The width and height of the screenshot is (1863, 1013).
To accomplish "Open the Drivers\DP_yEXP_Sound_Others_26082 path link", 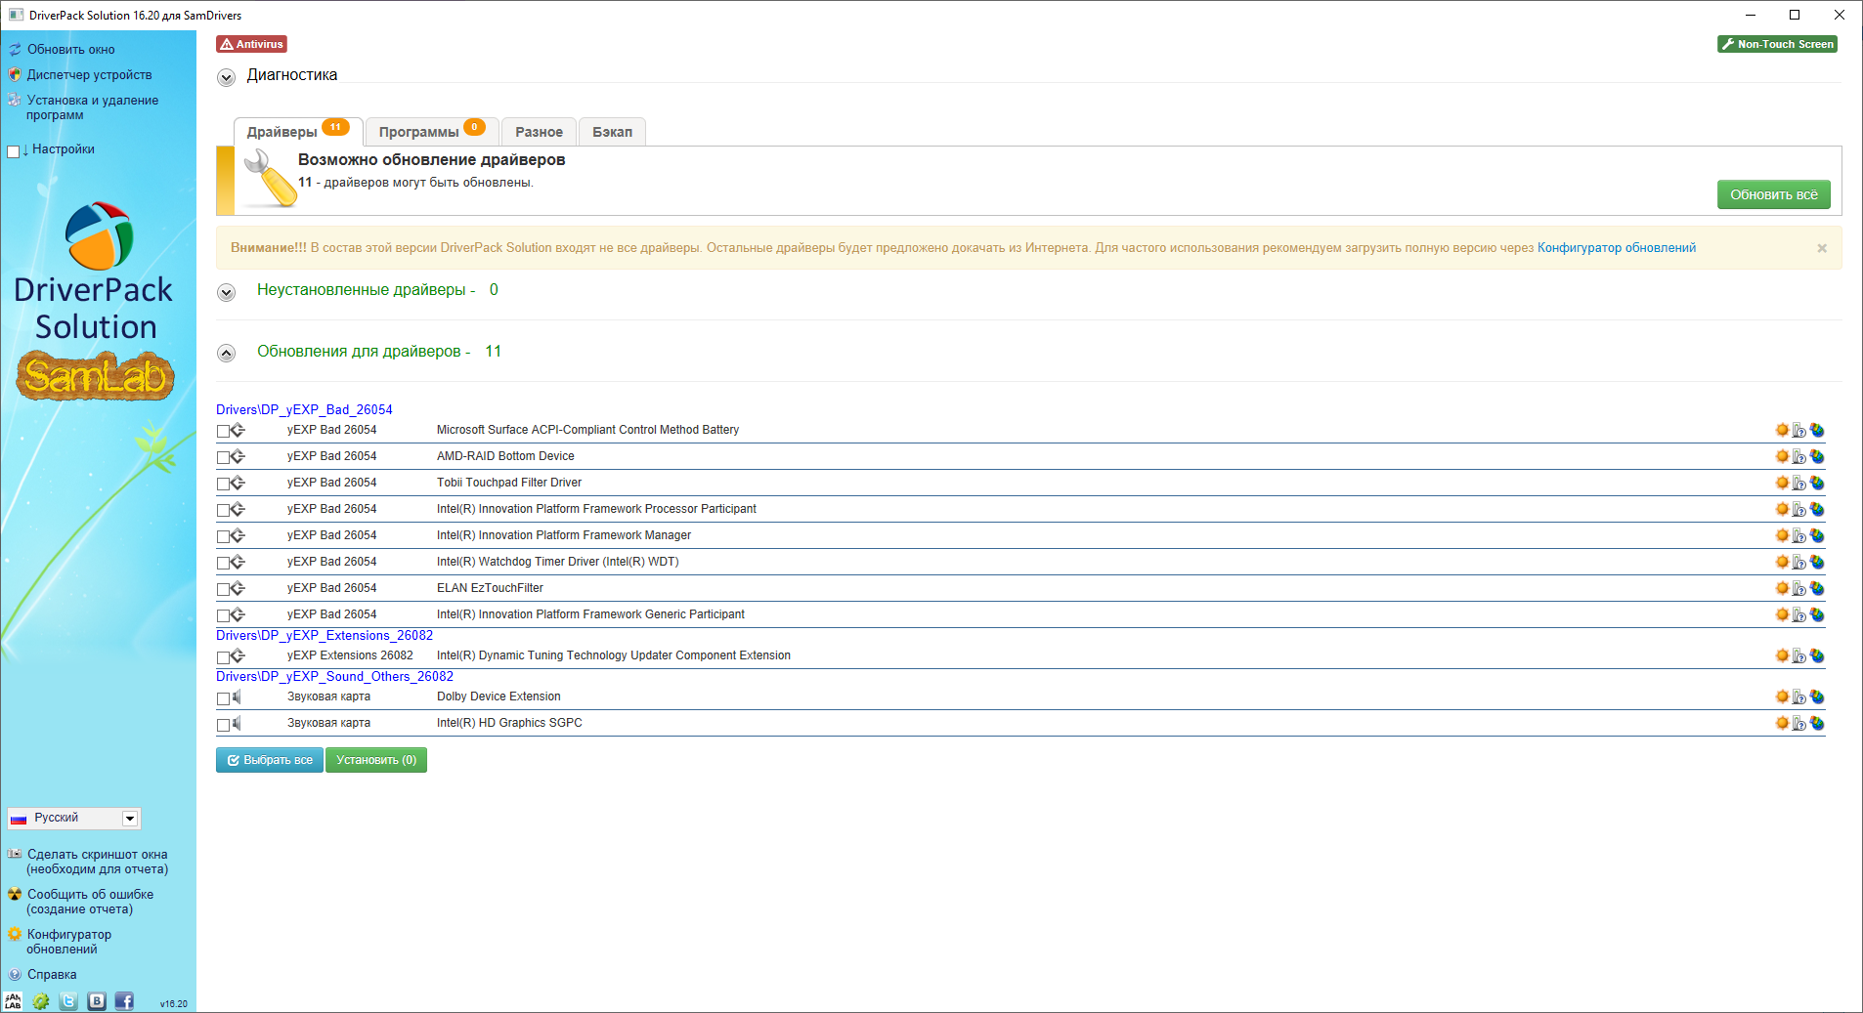I will (x=334, y=677).
